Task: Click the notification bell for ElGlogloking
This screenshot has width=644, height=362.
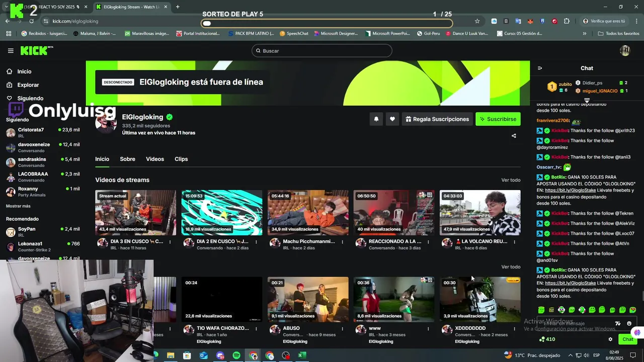Action: pyautogui.click(x=376, y=119)
